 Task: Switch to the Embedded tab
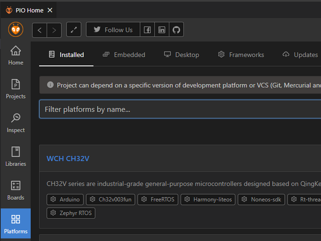pyautogui.click(x=124, y=55)
